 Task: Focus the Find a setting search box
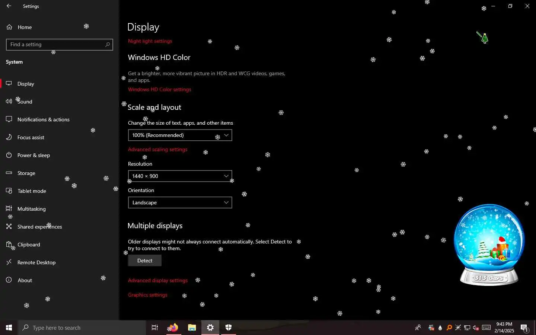coord(60,45)
